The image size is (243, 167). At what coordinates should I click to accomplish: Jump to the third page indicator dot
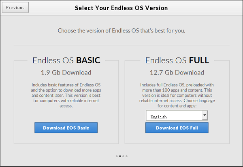[123, 156]
